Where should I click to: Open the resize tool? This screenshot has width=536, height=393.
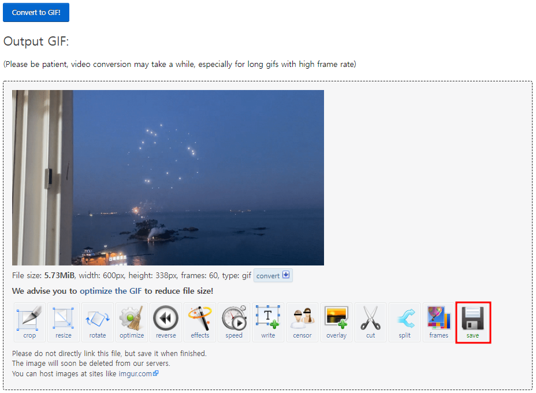pyautogui.click(x=63, y=322)
